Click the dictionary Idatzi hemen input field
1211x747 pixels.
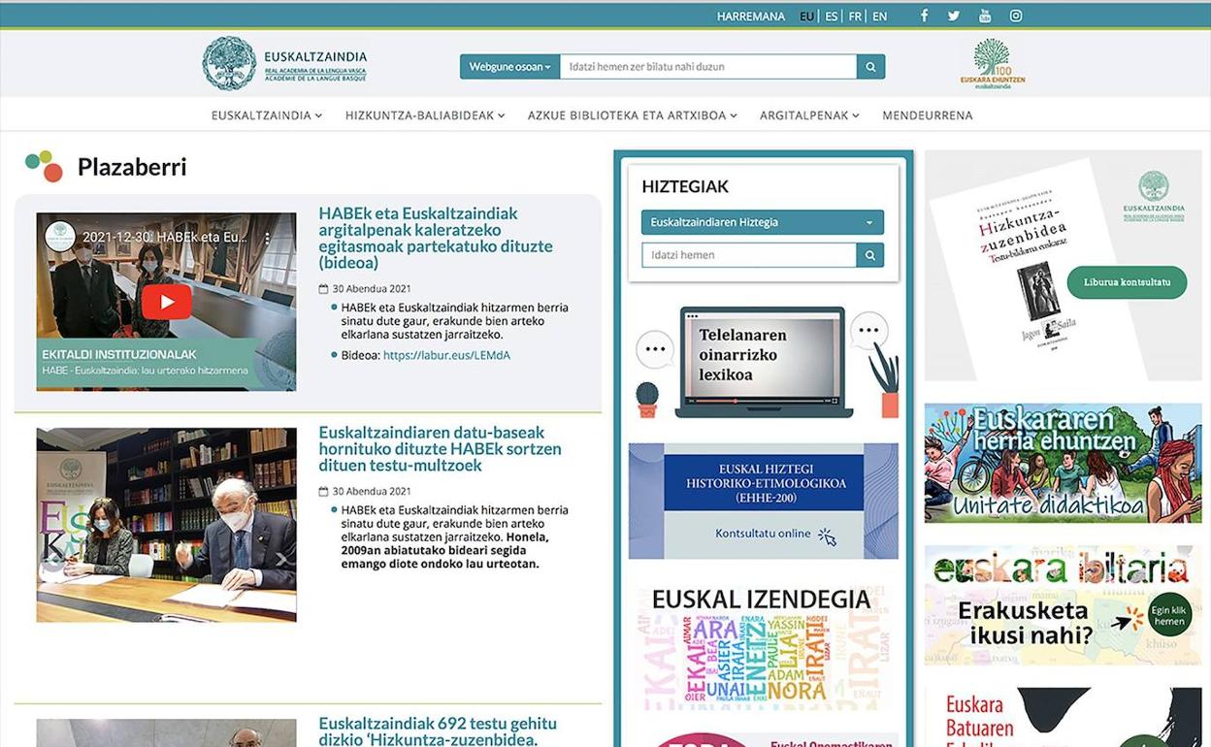(748, 255)
